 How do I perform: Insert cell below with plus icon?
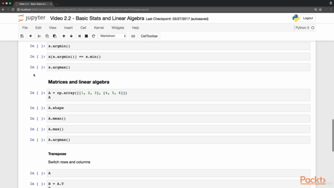(30, 36)
